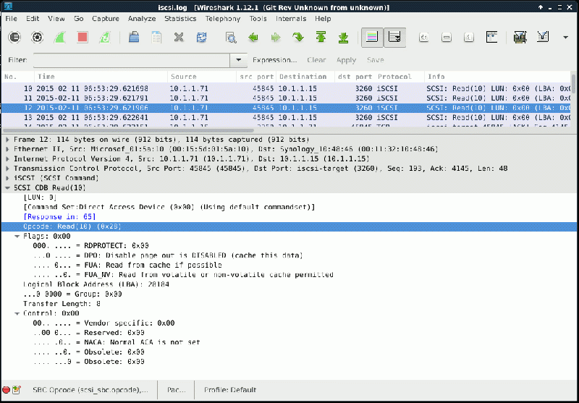Toggle auto-scroll in live capture
The image size is (579, 403).
[394, 38]
